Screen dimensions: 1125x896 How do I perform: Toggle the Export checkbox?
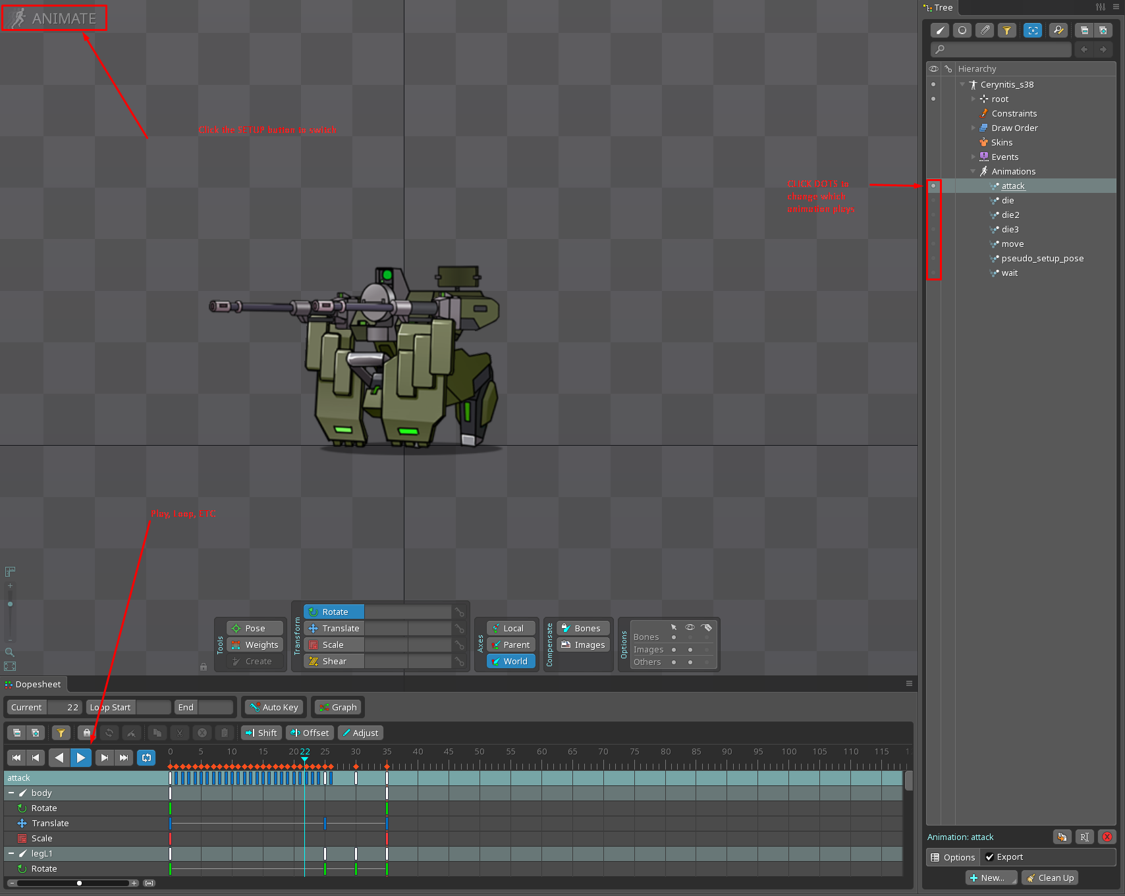coord(989,856)
